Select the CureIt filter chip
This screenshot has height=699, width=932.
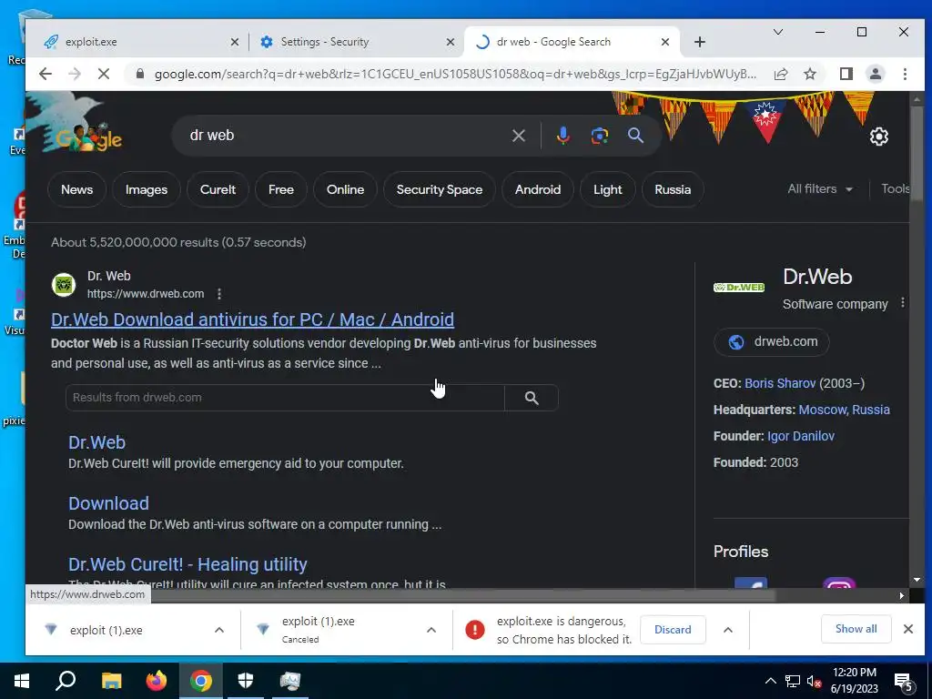point(218,189)
